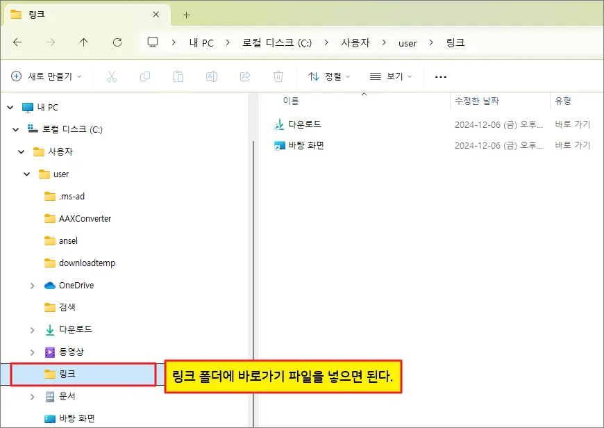The height and width of the screenshot is (428, 604).
Task: Select 다운로드 in the navigation tree
Action: click(69, 329)
